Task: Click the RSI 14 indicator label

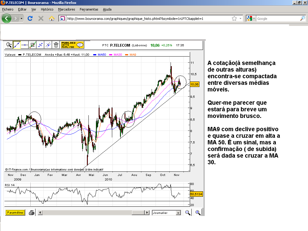Action: [x=10, y=185]
